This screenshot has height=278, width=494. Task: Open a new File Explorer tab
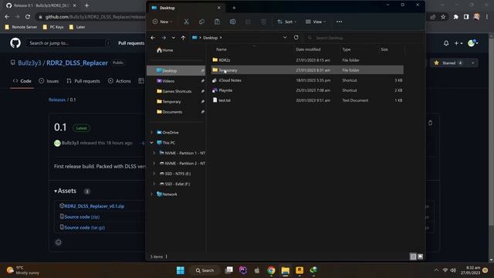(x=234, y=8)
